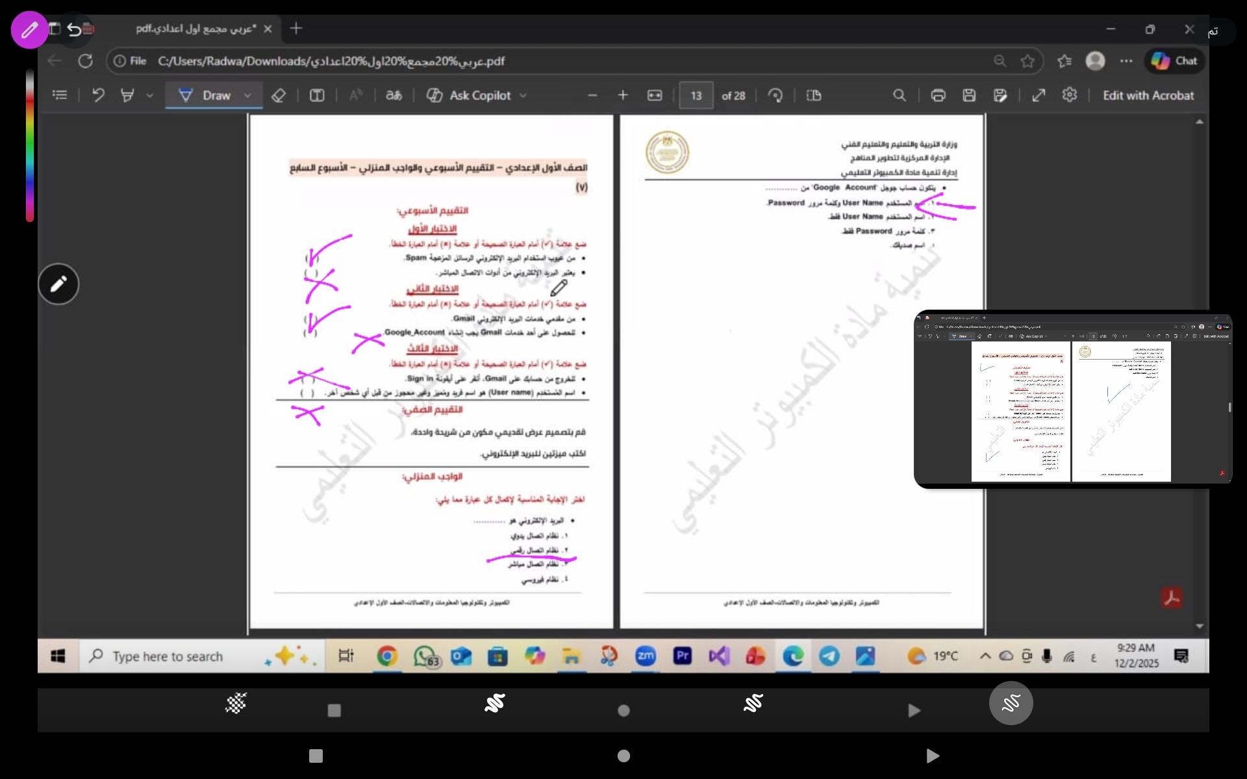Print the PDF document
Viewport: 1247px width, 779px height.
coord(938,95)
